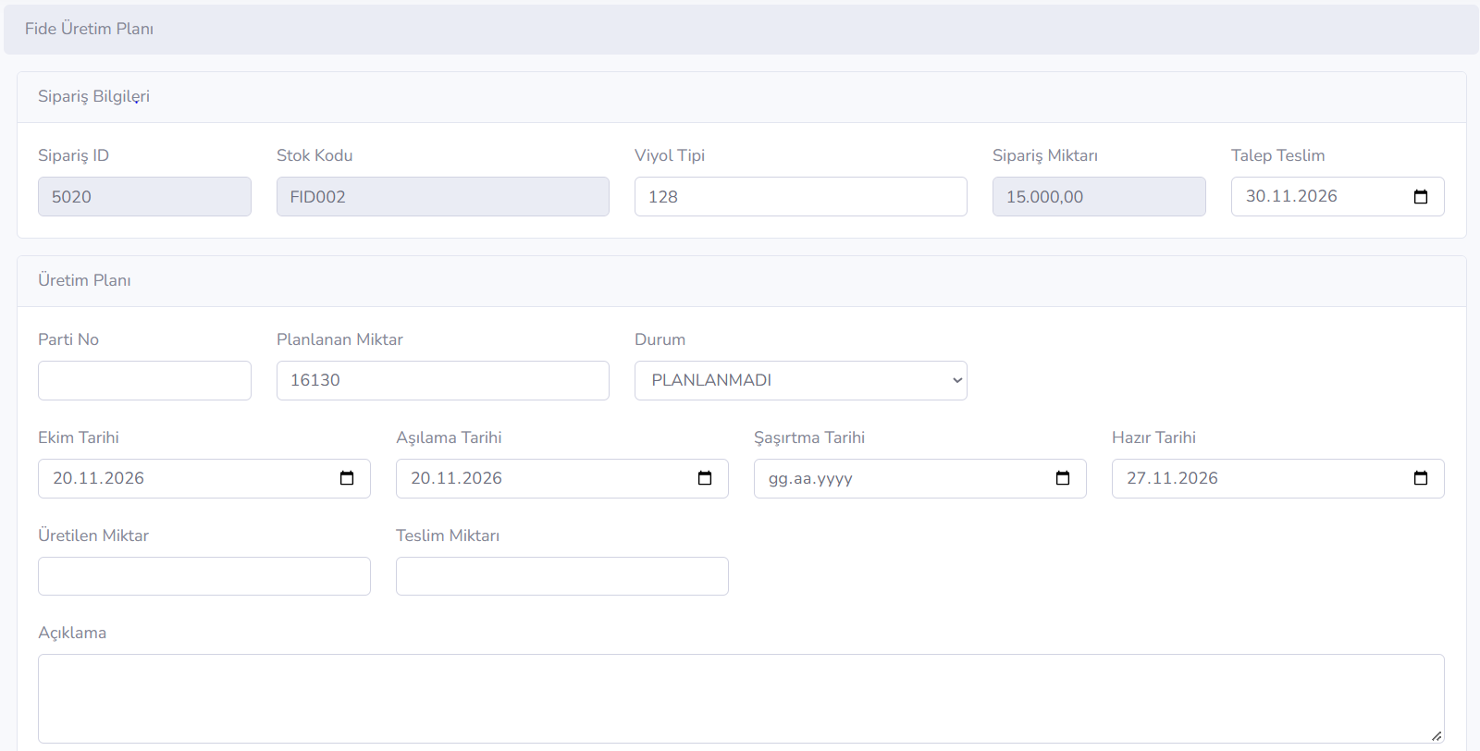
Task: Grab the Açıklama textarea resize handle
Action: [1437, 736]
